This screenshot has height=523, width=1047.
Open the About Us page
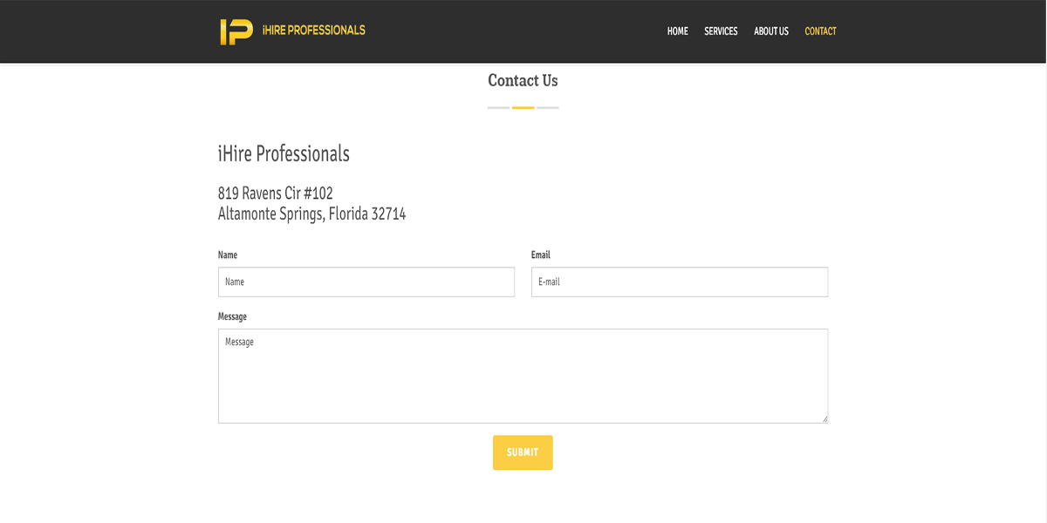coord(771,31)
